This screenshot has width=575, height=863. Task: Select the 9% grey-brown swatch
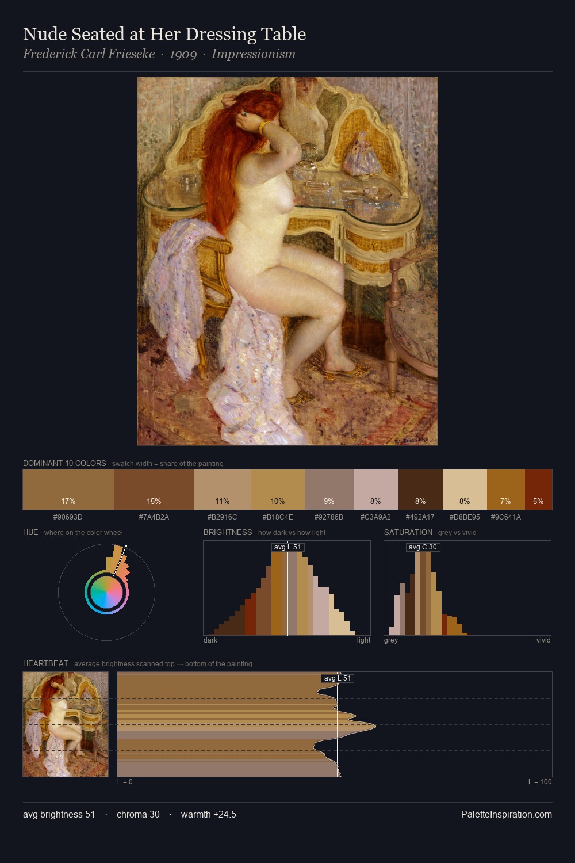point(329,490)
